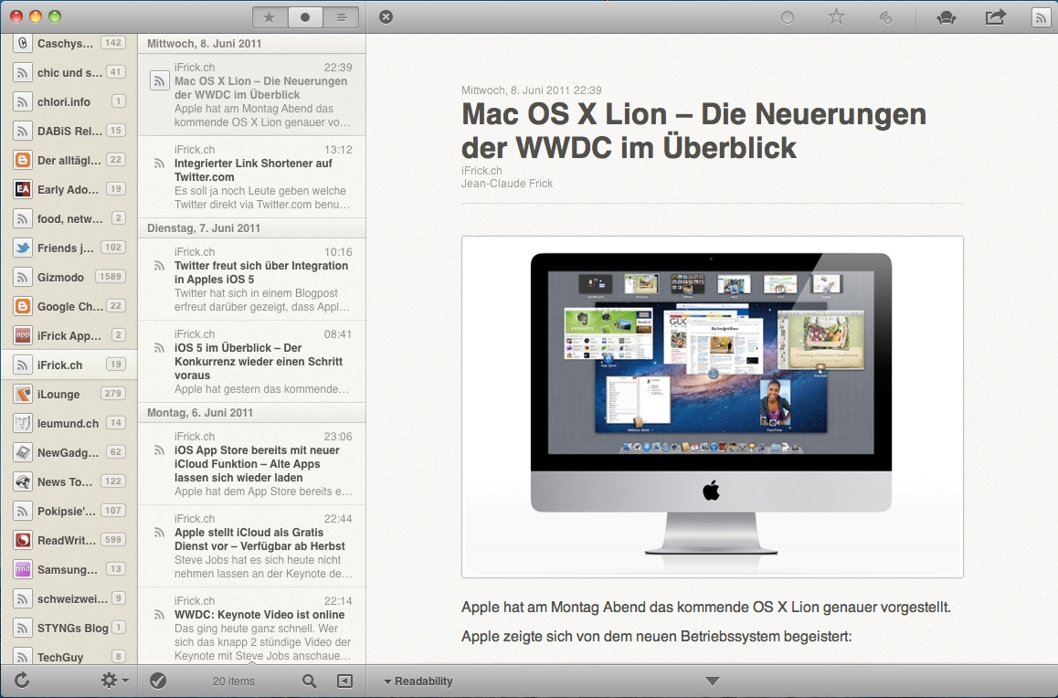Click the Readability armchair icon in toolbar
Image resolution: width=1058 pixels, height=698 pixels.
click(x=947, y=17)
